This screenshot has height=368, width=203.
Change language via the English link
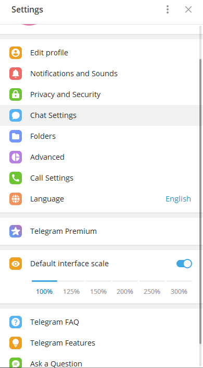click(178, 199)
